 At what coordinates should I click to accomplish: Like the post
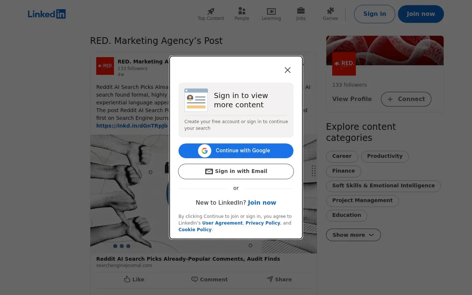click(134, 280)
